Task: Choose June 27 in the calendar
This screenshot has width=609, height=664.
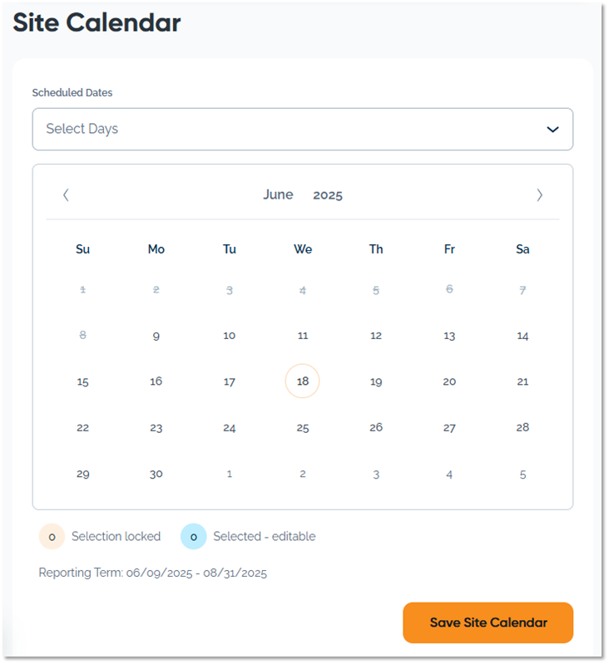Action: (449, 428)
